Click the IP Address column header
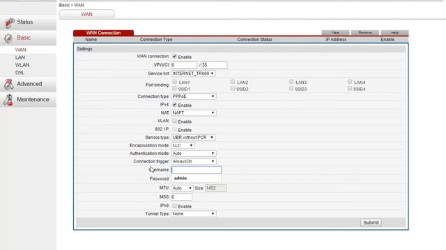Image resolution: width=446 pixels, height=250 pixels. (x=336, y=40)
